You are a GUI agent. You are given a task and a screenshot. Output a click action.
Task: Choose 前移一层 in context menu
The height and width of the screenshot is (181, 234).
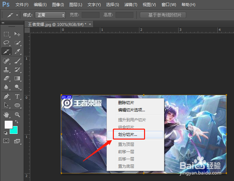(135, 151)
